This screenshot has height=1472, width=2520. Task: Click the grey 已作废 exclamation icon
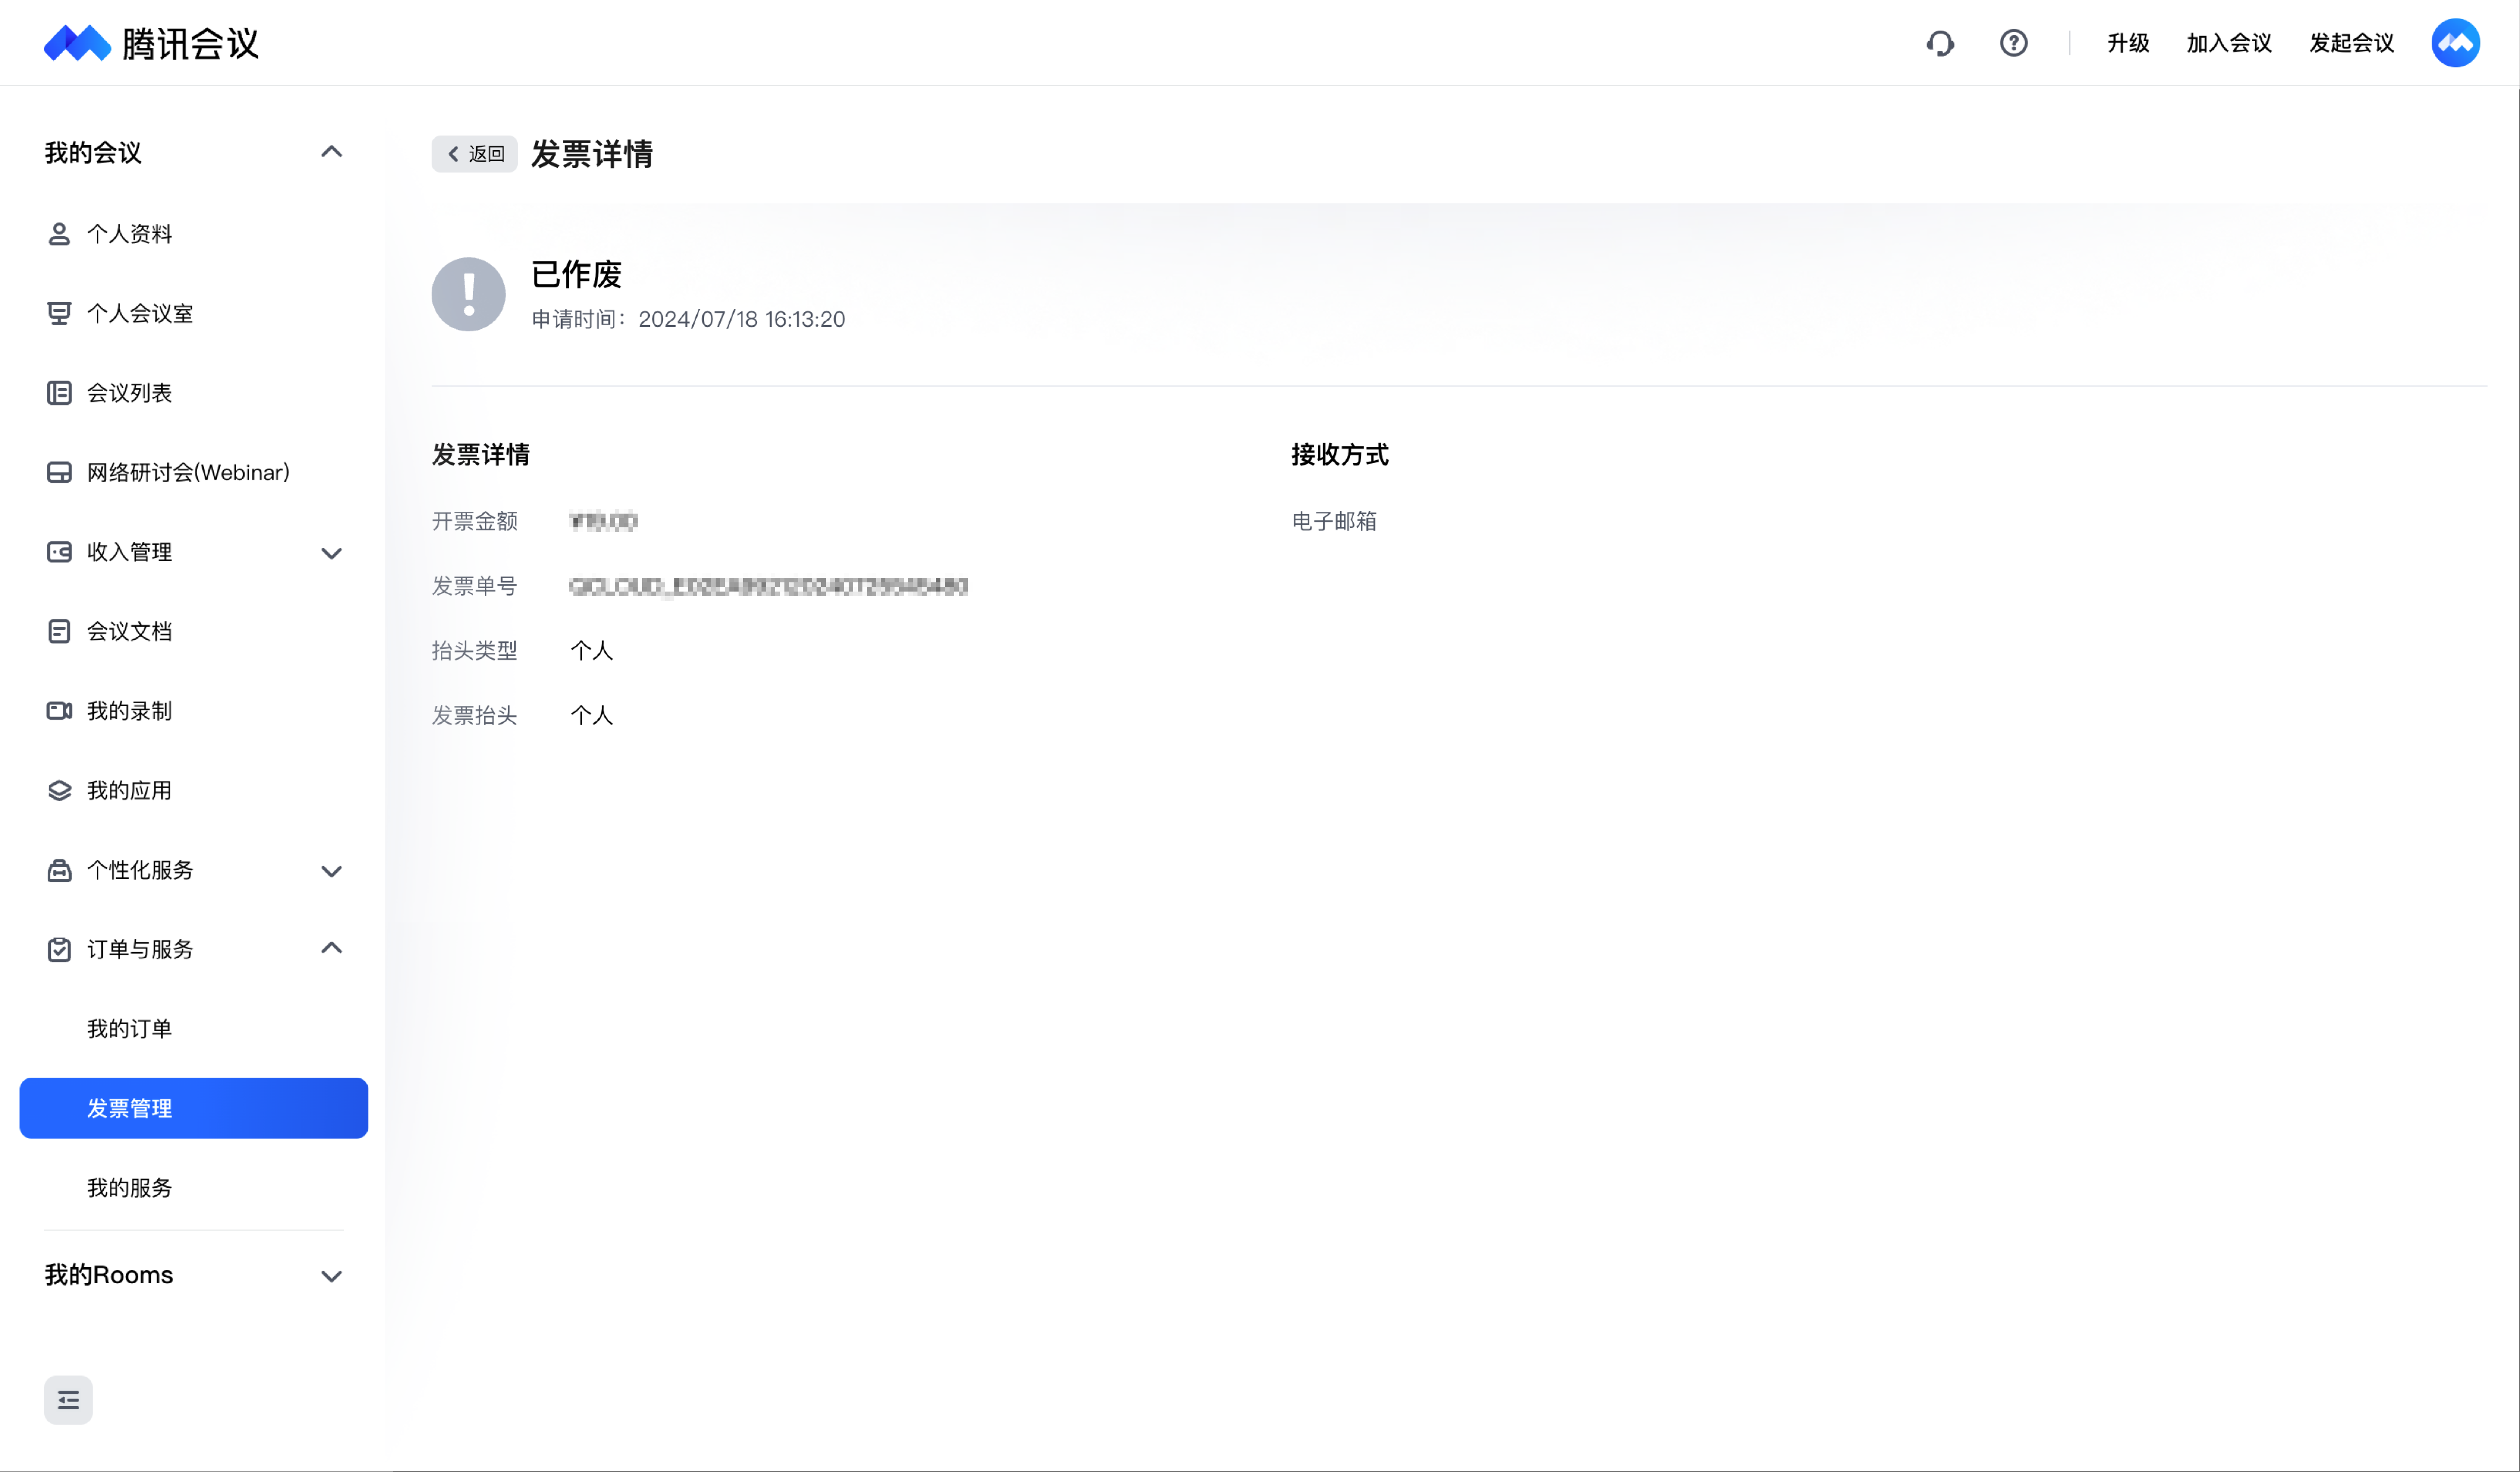click(x=468, y=295)
